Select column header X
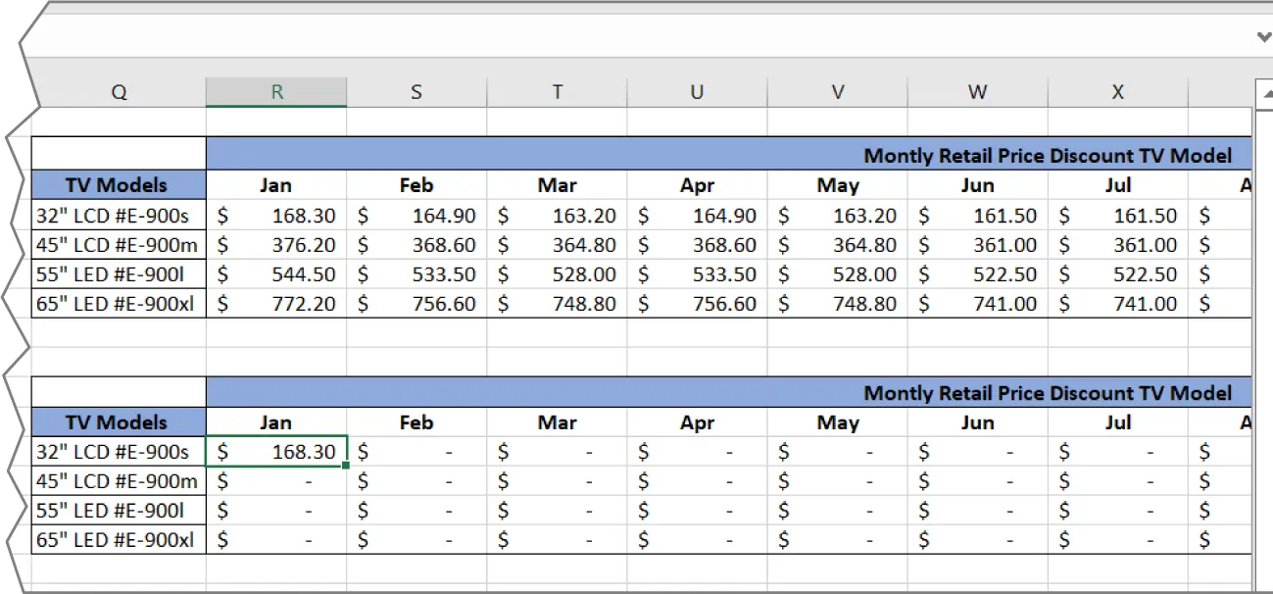 click(1116, 91)
